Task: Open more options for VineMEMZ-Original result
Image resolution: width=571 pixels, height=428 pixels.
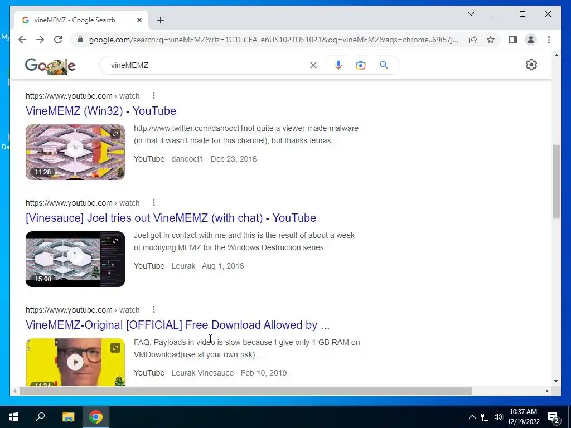Action: [x=154, y=309]
